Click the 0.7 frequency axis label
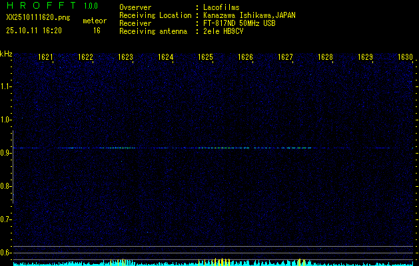Image resolution: width=419 pixels, height=266 pixels. 6,219
